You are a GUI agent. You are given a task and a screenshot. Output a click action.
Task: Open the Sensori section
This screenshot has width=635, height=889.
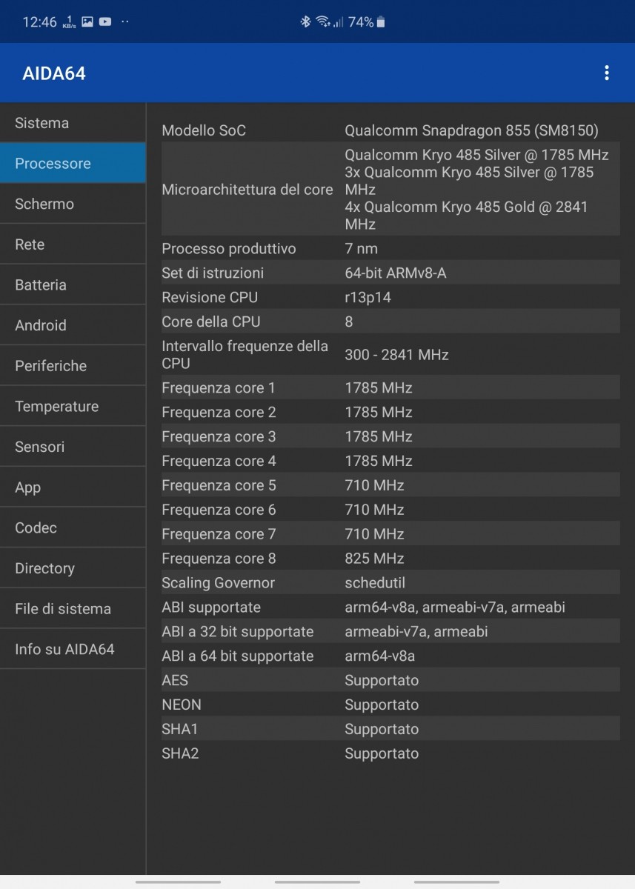click(73, 447)
